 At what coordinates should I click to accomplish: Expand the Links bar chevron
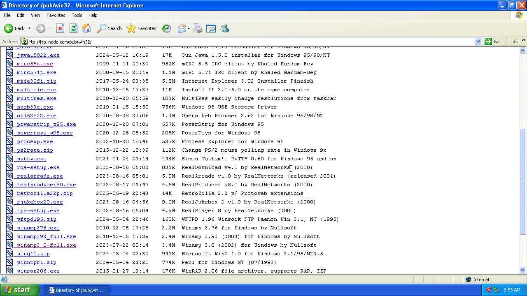[x=523, y=40]
